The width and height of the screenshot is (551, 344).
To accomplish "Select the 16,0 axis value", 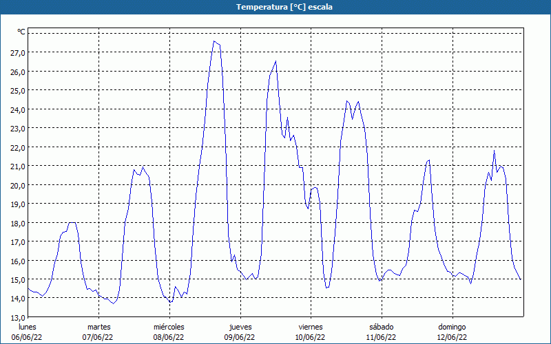I will click(18, 261).
